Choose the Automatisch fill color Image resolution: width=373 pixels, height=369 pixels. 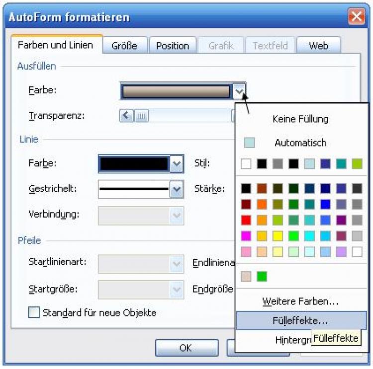(300, 143)
